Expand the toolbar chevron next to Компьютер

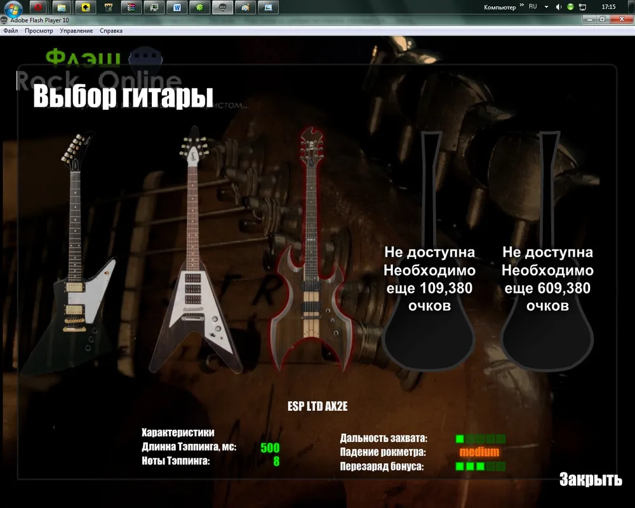(x=521, y=6)
